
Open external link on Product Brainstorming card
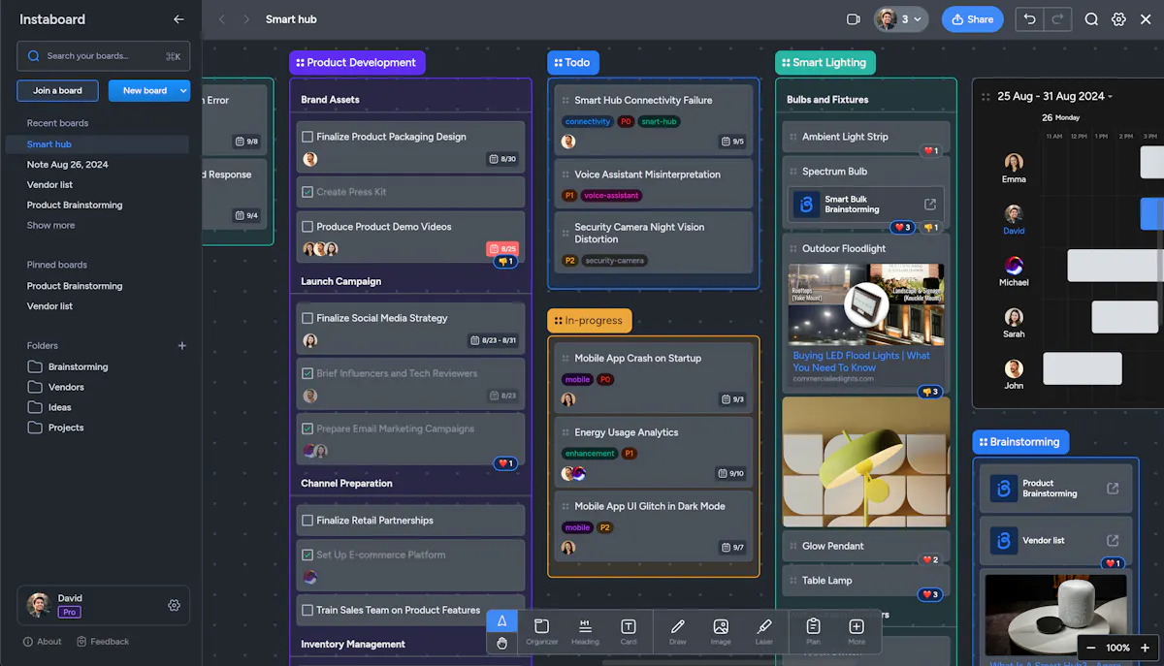(x=1113, y=488)
